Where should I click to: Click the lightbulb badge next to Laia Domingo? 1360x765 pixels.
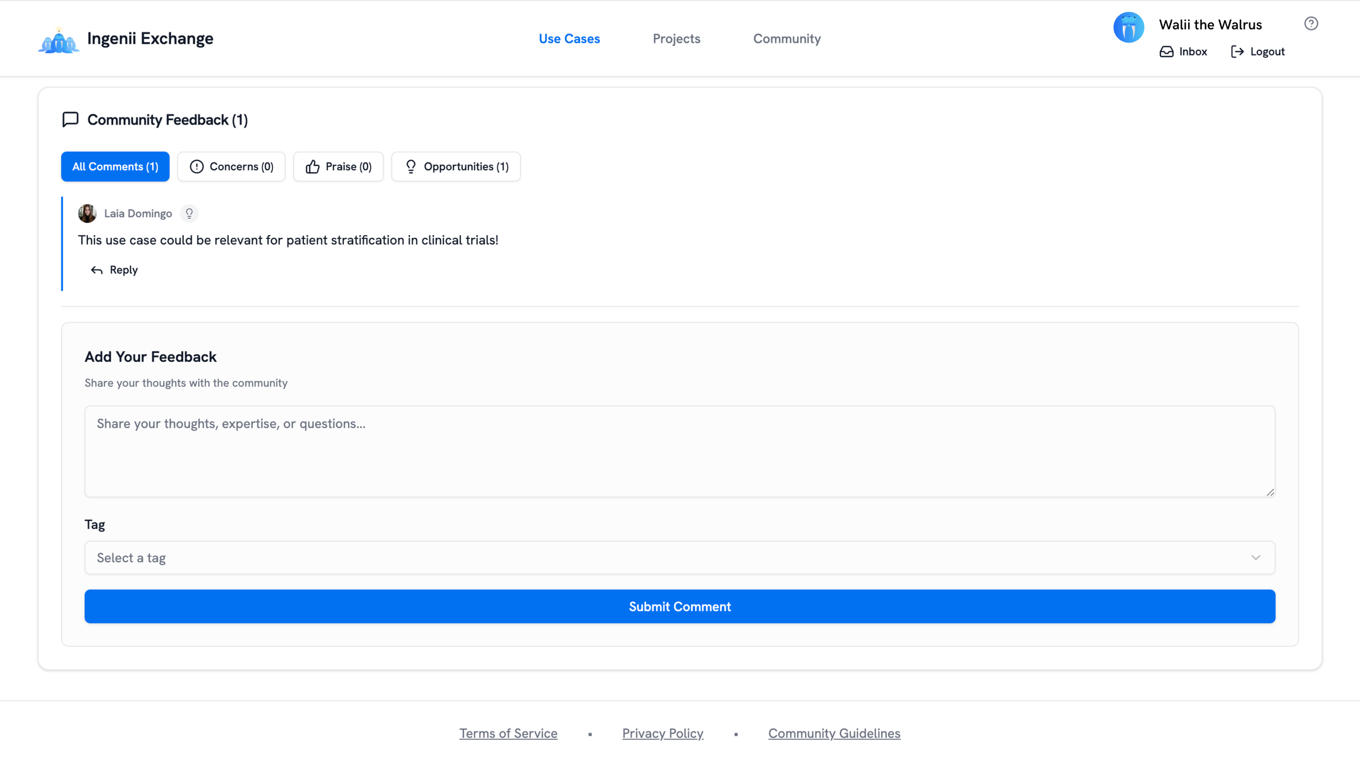pyautogui.click(x=189, y=213)
